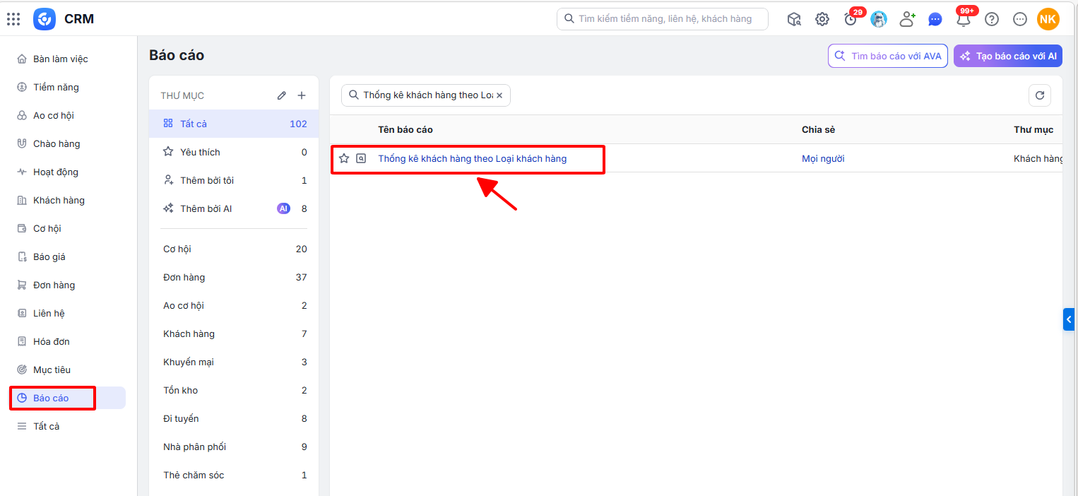The image size is (1078, 496).
Task: Open Thống kê khách hàng theo Loại report
Action: pyautogui.click(x=472, y=158)
